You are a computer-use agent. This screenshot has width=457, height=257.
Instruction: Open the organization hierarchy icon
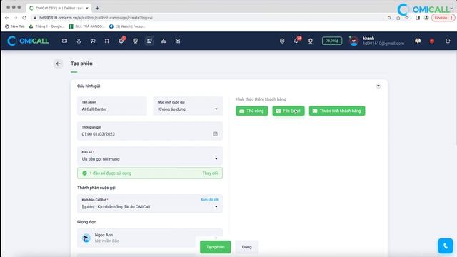point(164,41)
